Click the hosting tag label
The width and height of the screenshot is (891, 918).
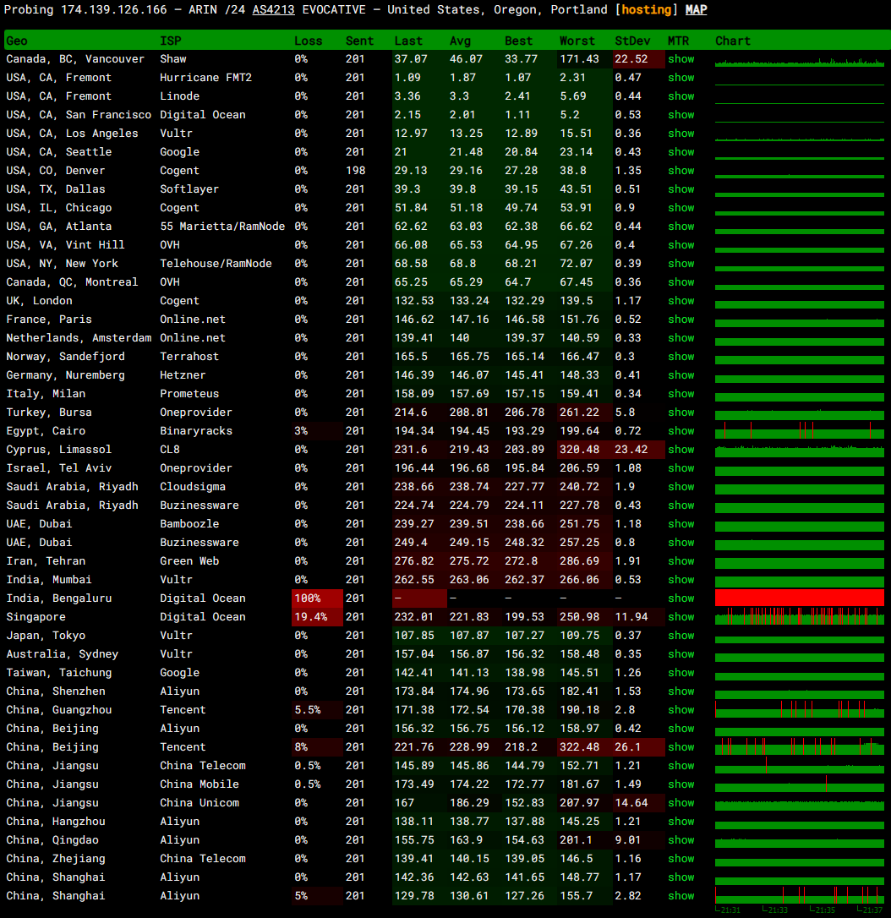pos(647,10)
